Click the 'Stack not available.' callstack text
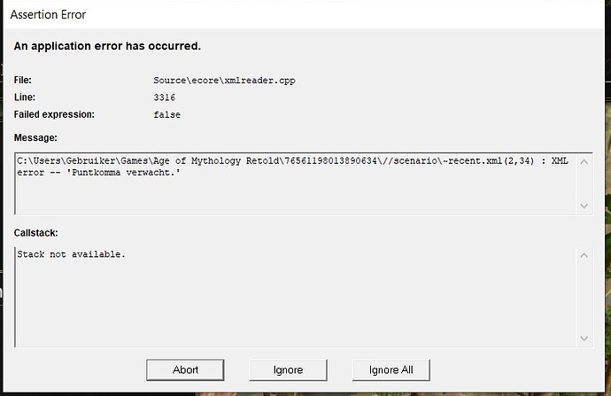This screenshot has height=396, width=611. click(72, 254)
